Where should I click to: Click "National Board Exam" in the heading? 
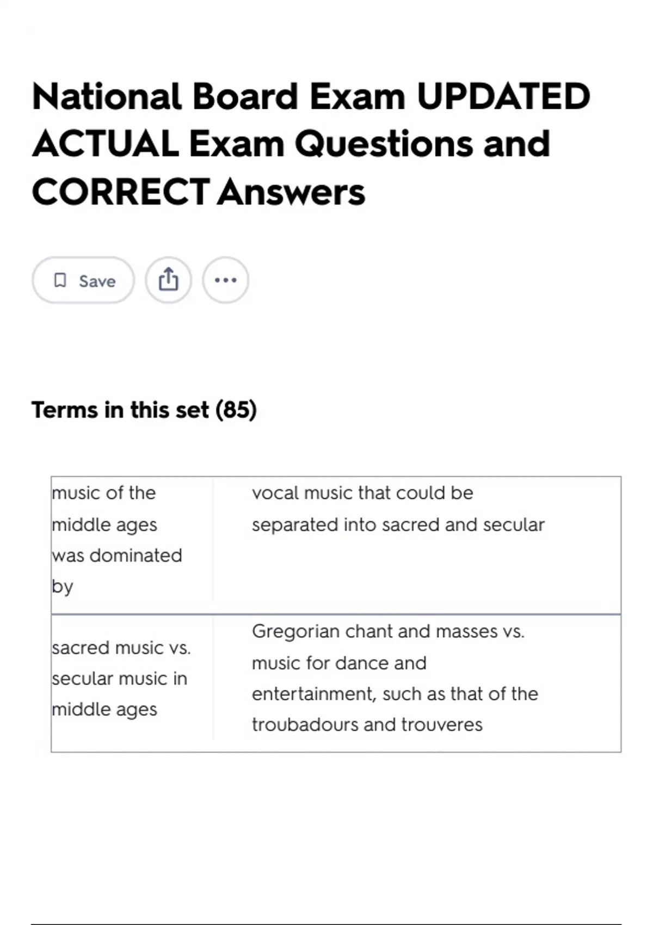[x=219, y=96]
